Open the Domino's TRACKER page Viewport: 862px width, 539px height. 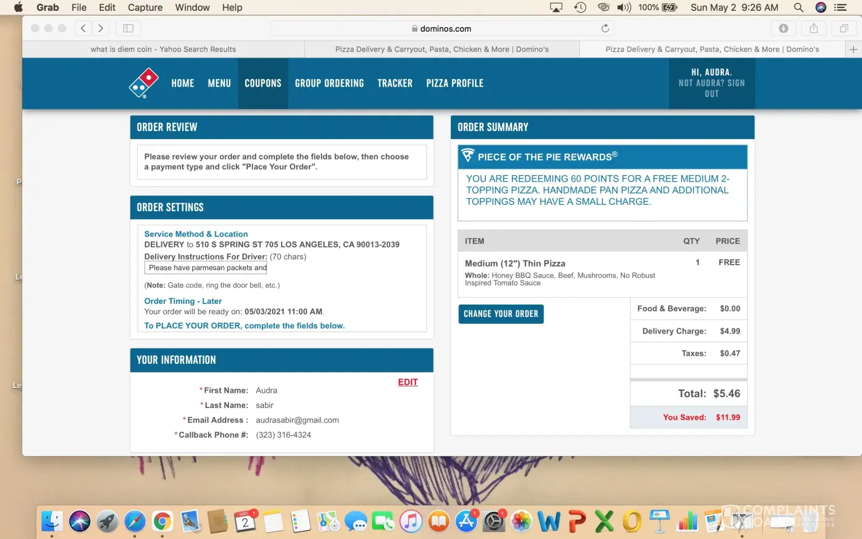coord(395,84)
